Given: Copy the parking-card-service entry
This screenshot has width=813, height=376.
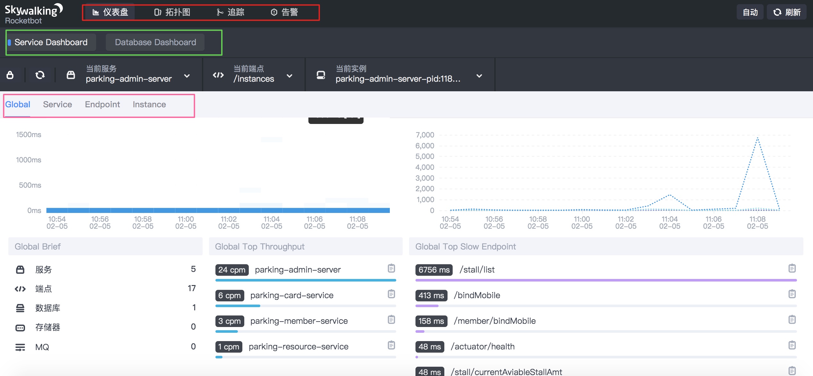Looking at the screenshot, I should [391, 294].
